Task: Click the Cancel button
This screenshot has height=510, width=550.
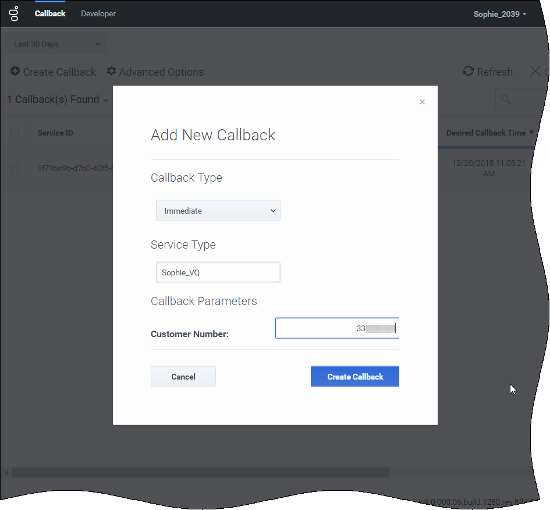Action: coord(183,377)
